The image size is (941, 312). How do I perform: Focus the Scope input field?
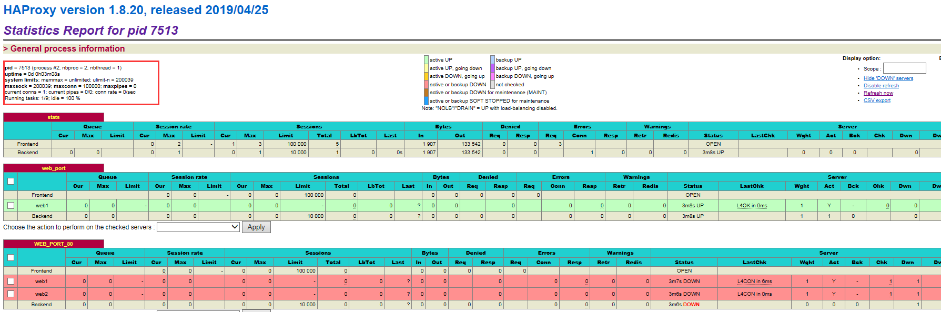[904, 68]
